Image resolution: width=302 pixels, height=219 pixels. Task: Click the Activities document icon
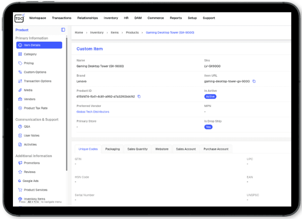pyautogui.click(x=20, y=144)
